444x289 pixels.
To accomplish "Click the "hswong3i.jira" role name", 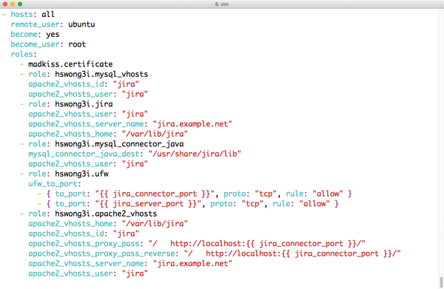I will [x=84, y=104].
